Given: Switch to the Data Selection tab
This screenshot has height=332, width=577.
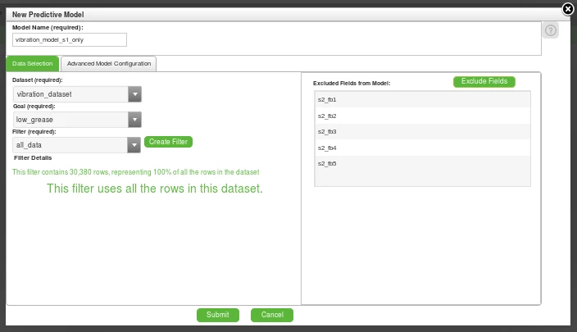Looking at the screenshot, I should 33,64.
